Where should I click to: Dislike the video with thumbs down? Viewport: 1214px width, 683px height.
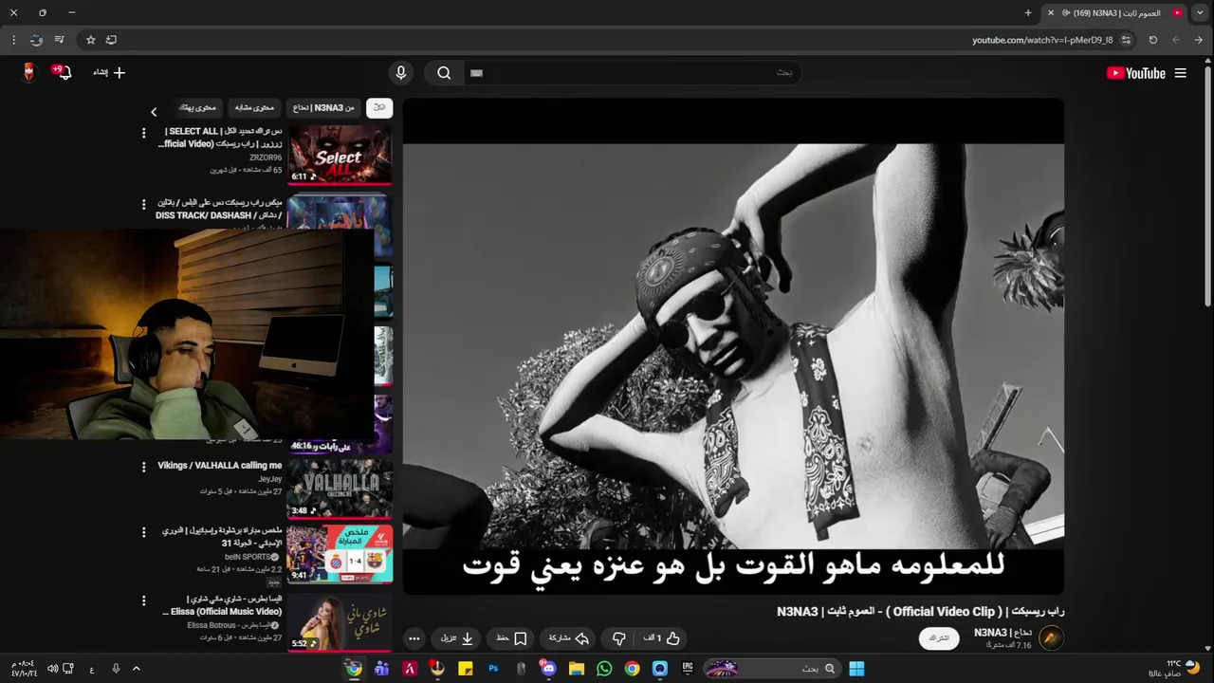[618, 638]
